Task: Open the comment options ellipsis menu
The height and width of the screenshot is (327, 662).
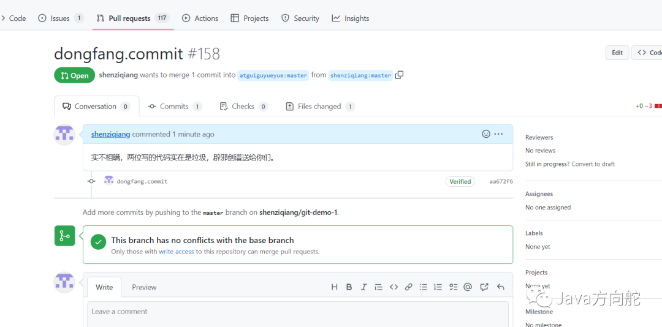Action: click(x=498, y=133)
